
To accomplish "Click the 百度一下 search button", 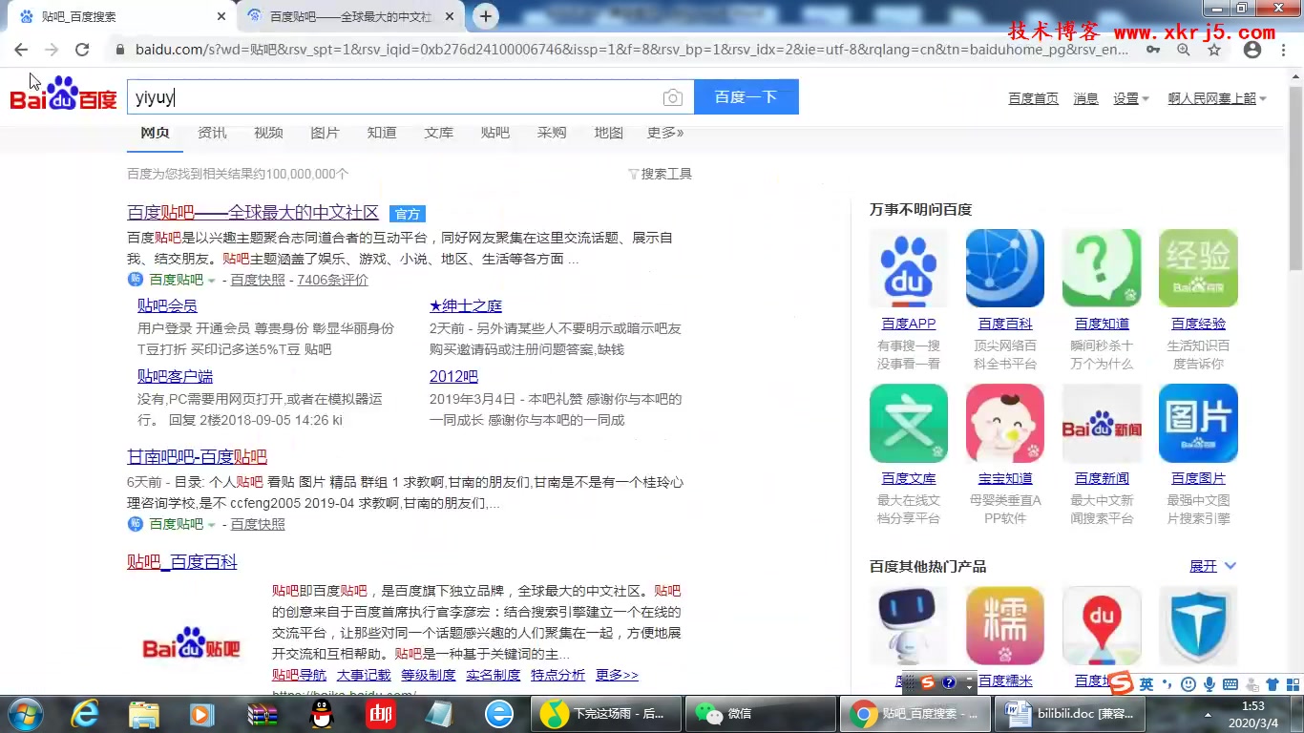I will (x=746, y=97).
